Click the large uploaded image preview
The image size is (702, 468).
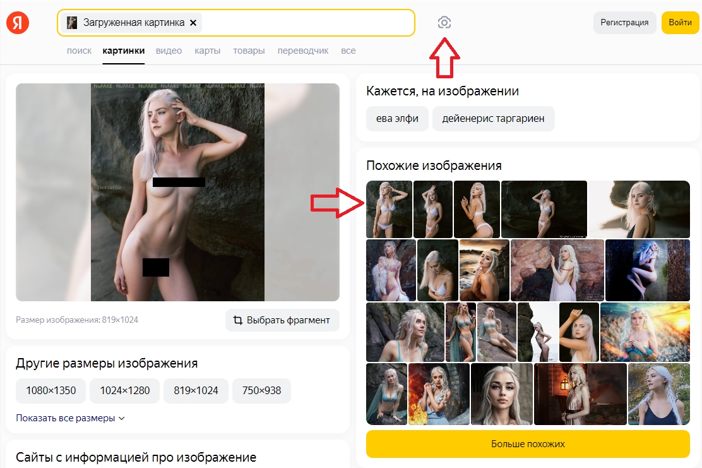(178, 192)
